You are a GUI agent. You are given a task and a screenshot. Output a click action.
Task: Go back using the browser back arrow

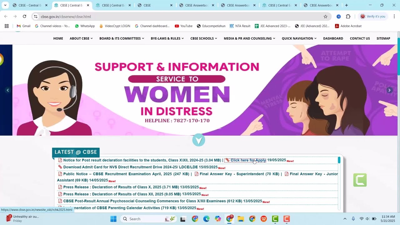click(6, 17)
